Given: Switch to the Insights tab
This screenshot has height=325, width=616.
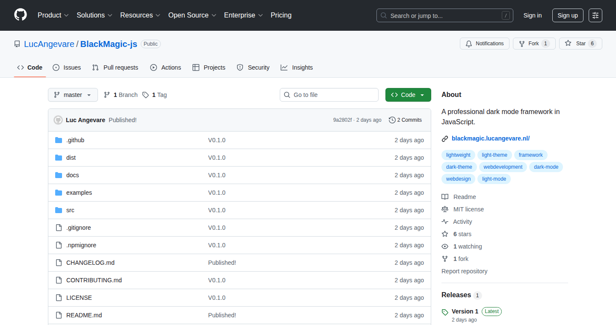Looking at the screenshot, I should coord(297,67).
